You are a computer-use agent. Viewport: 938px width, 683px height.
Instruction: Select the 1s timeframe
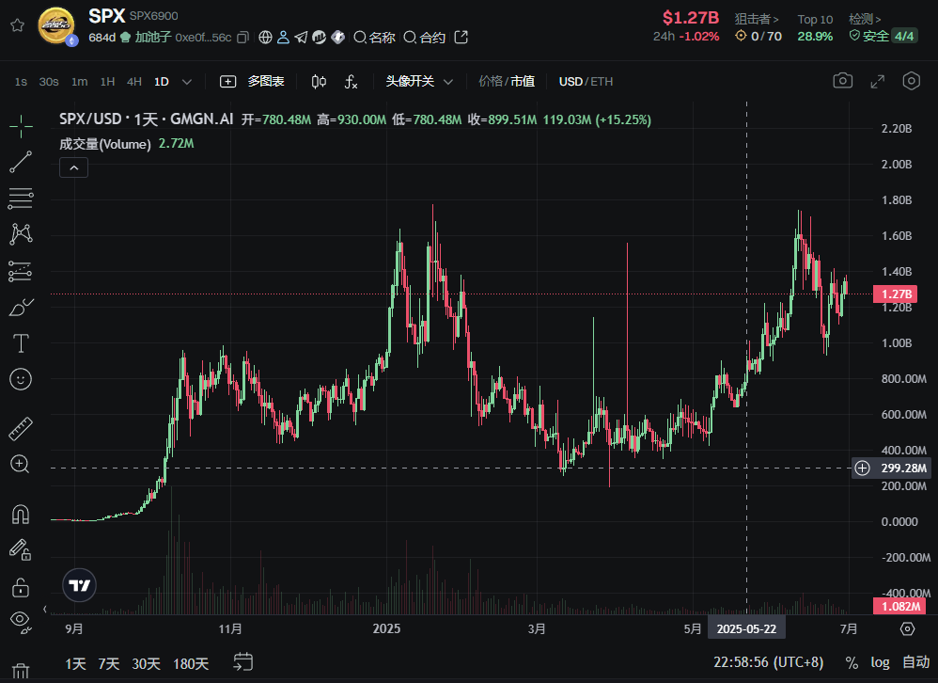(21, 82)
